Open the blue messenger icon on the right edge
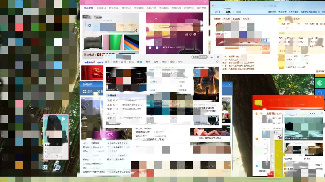Viewport: 325px width, 182px height. 320,92
